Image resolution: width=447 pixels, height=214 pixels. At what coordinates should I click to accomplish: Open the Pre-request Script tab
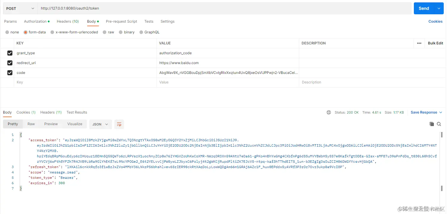[x=122, y=21]
